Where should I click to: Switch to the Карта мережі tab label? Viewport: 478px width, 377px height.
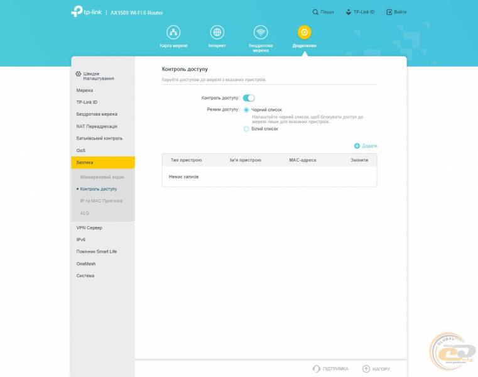[173, 45]
